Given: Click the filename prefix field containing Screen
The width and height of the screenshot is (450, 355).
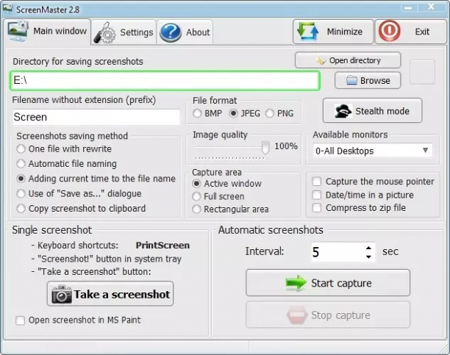Looking at the screenshot, I should [x=96, y=117].
